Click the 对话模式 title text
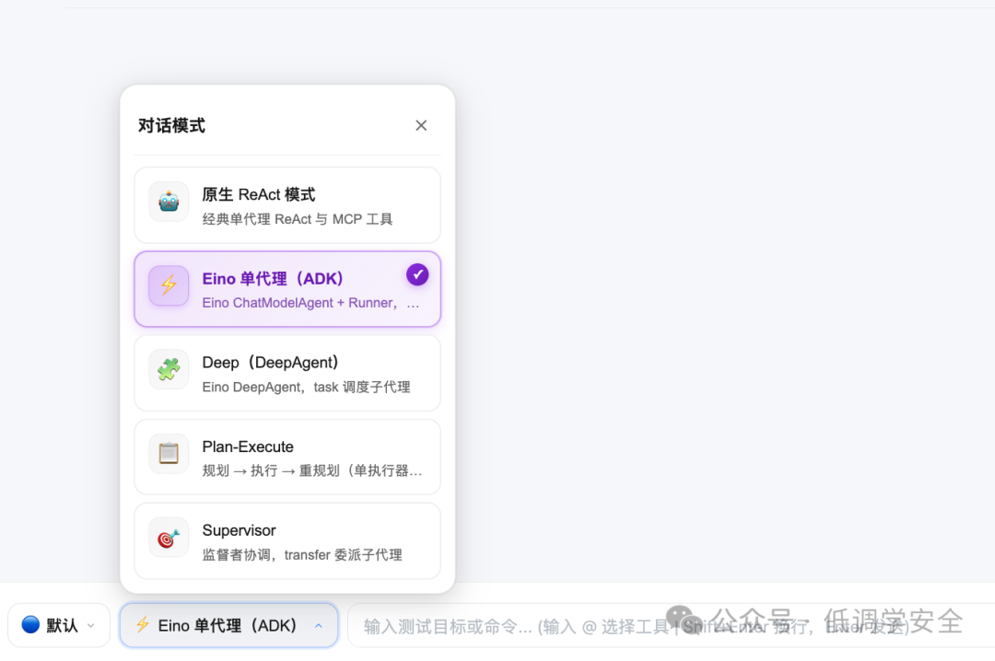The width and height of the screenshot is (995, 661). pyautogui.click(x=171, y=125)
